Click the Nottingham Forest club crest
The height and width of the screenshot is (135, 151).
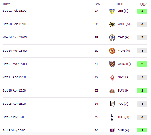point(112,78)
